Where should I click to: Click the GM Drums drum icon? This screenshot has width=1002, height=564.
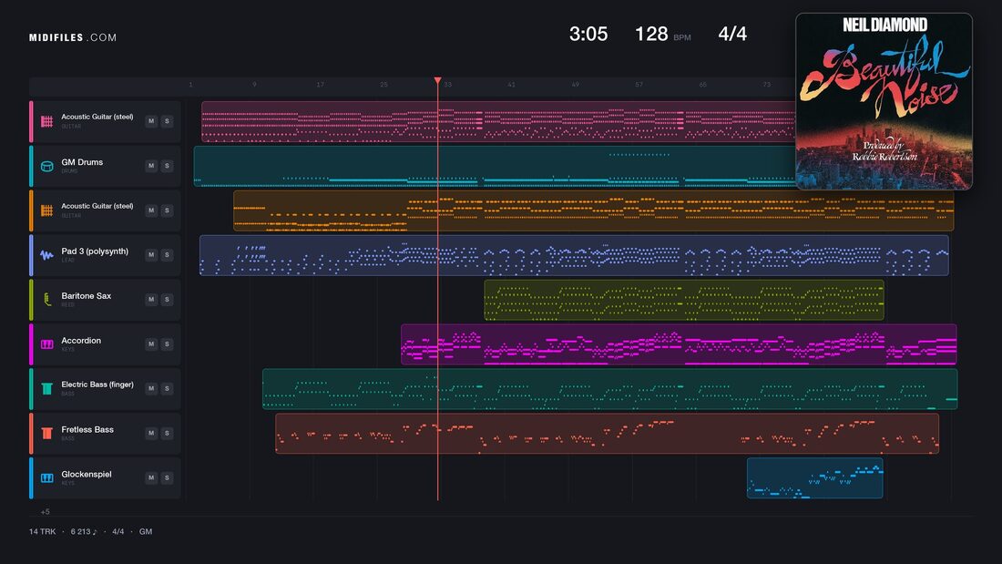[x=46, y=166]
